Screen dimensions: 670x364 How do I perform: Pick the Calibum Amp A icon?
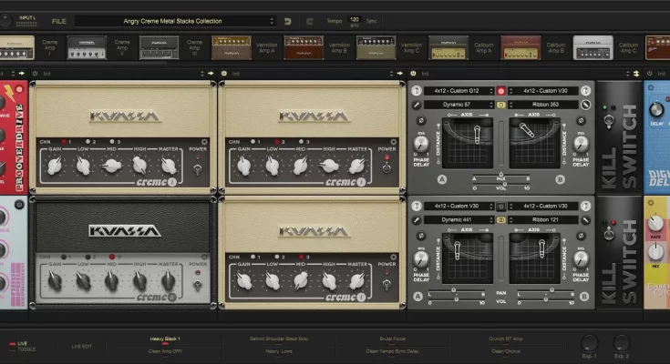(448, 46)
